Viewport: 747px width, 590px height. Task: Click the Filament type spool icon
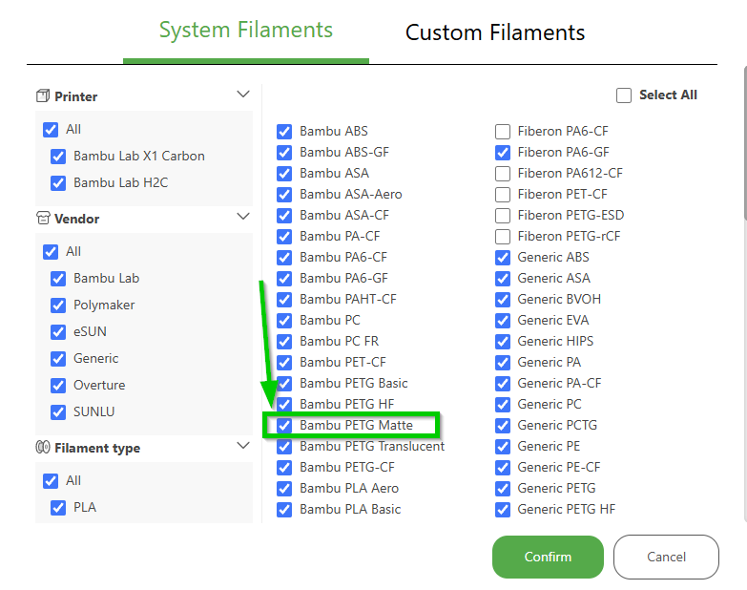tap(43, 447)
